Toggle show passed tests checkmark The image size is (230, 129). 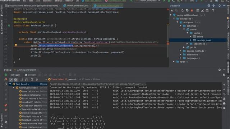point(11,80)
